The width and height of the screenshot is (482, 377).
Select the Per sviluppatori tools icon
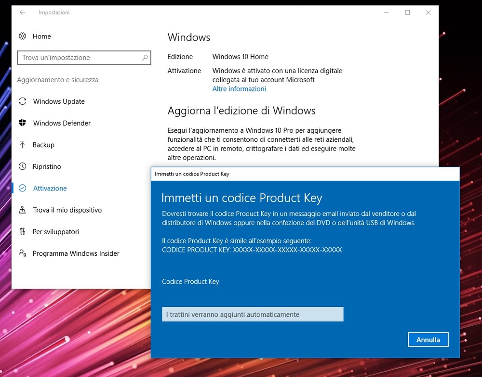[x=22, y=232]
